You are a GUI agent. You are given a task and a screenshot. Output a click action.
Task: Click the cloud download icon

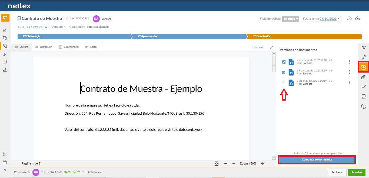(x=358, y=18)
